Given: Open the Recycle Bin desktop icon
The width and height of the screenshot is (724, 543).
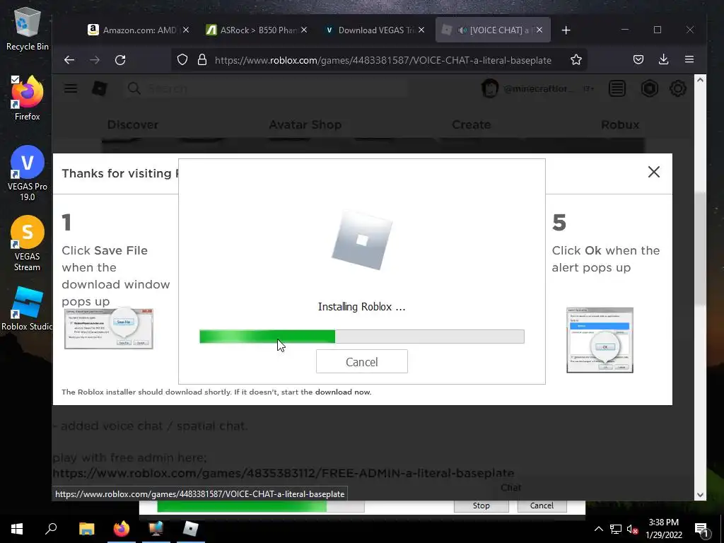Looking at the screenshot, I should (27, 28).
